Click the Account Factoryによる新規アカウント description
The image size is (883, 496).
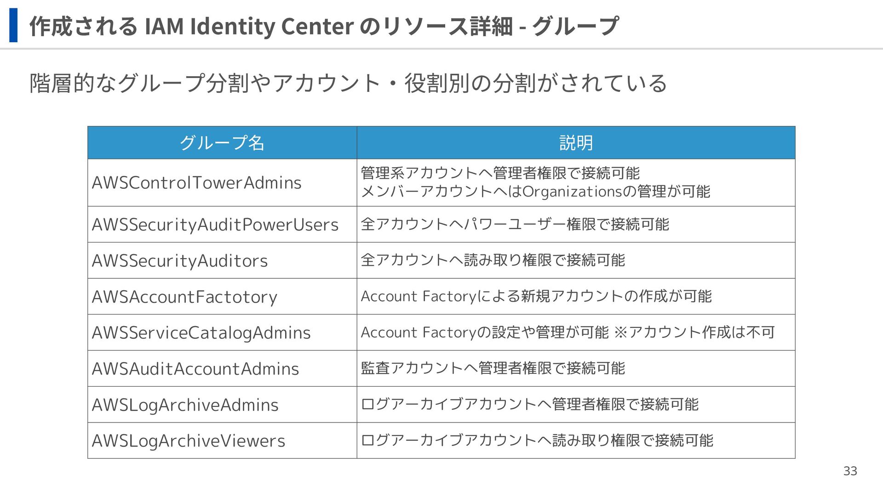(x=536, y=296)
